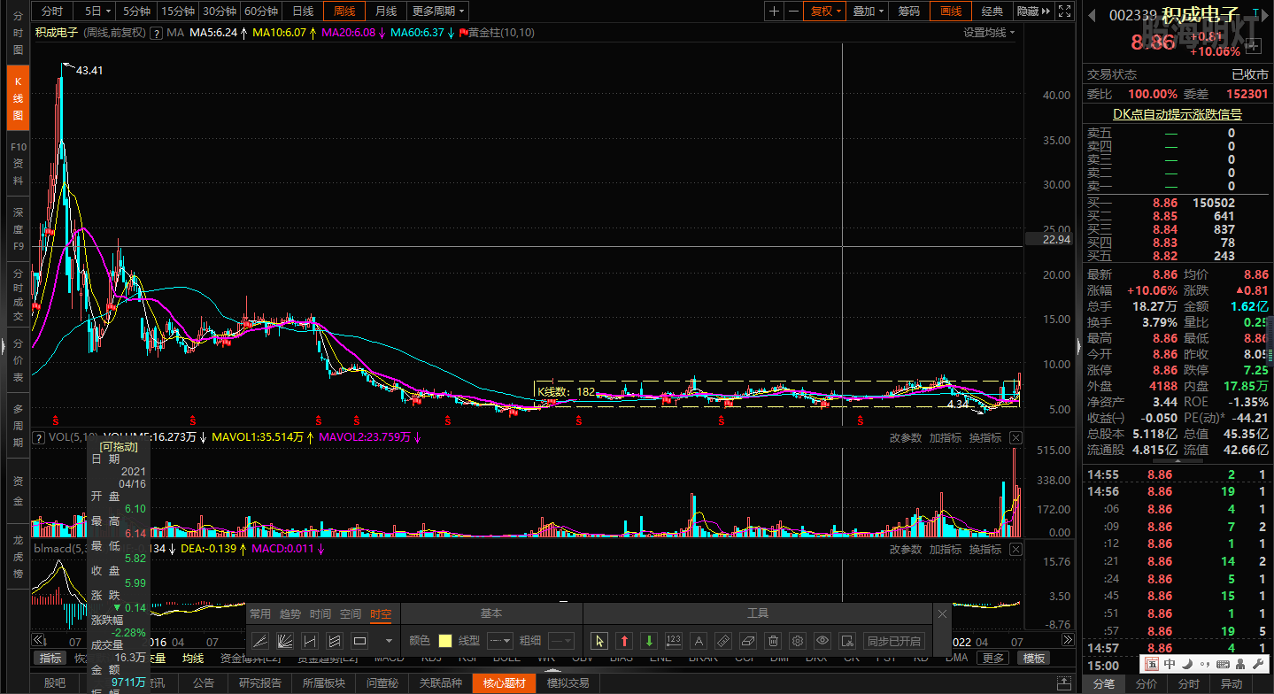The width and height of the screenshot is (1274, 694).
Task: Click the minus zoom-out chart button
Action: click(794, 12)
